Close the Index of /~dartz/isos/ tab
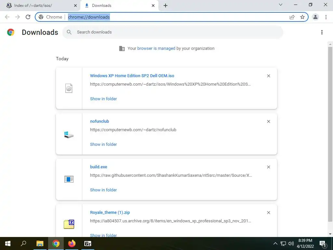333x250 pixels. (75, 6)
